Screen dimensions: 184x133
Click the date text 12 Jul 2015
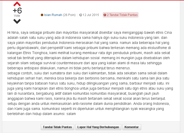pos(91,15)
